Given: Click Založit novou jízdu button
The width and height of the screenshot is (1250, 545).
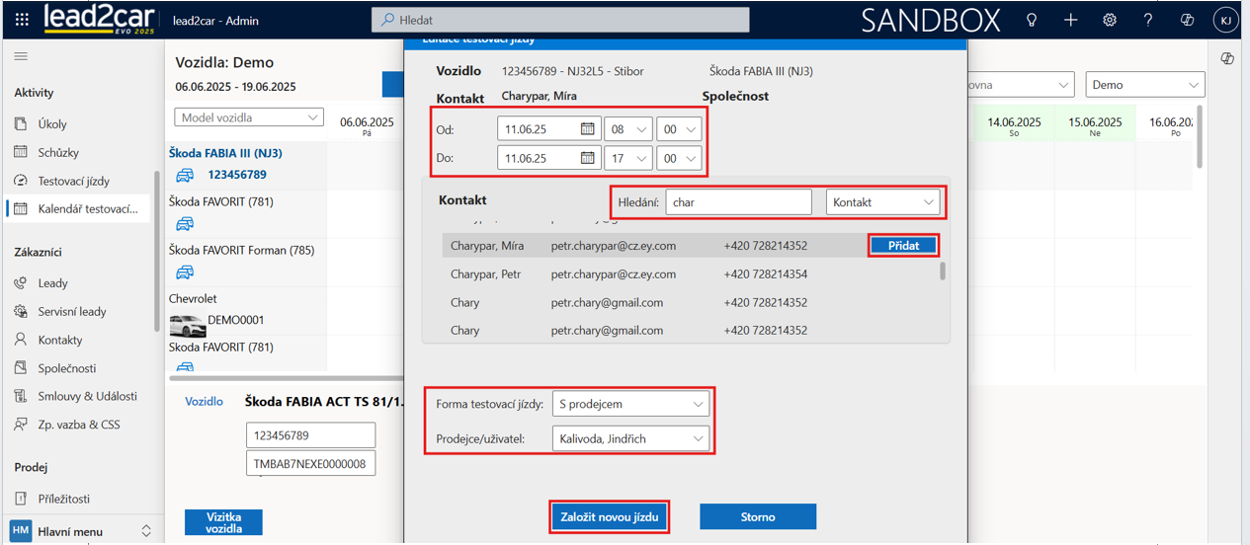Looking at the screenshot, I should [609, 517].
